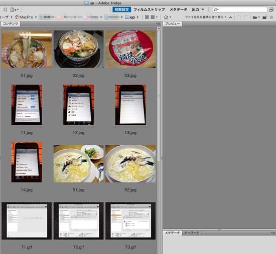Click file name label 03.jpg

click(x=130, y=76)
